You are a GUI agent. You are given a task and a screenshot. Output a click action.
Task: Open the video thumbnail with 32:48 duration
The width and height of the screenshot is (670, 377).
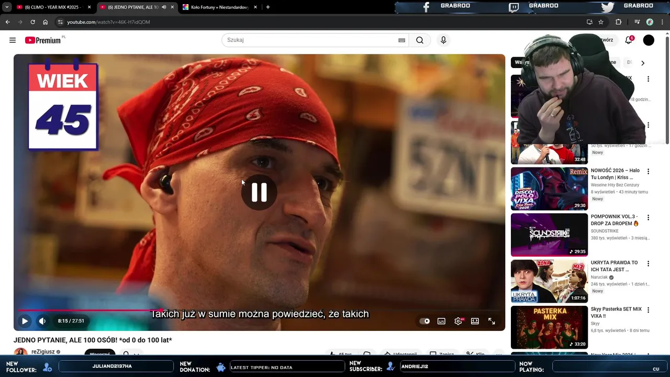(549, 142)
